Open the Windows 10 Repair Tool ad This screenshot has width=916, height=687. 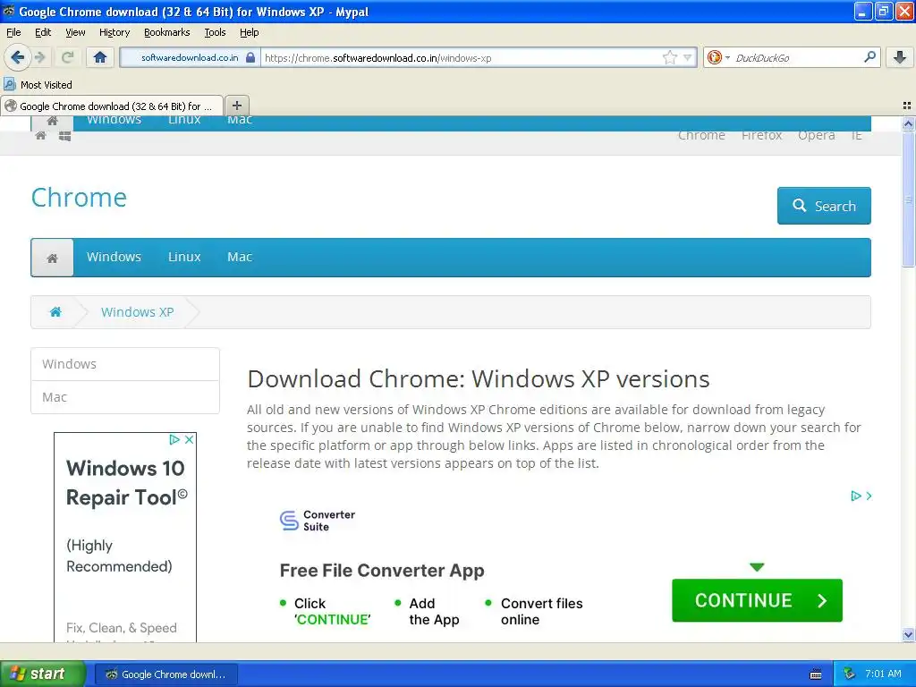point(125,538)
